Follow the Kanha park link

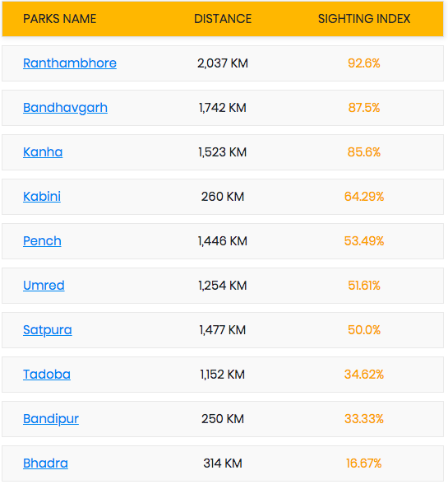(x=43, y=152)
